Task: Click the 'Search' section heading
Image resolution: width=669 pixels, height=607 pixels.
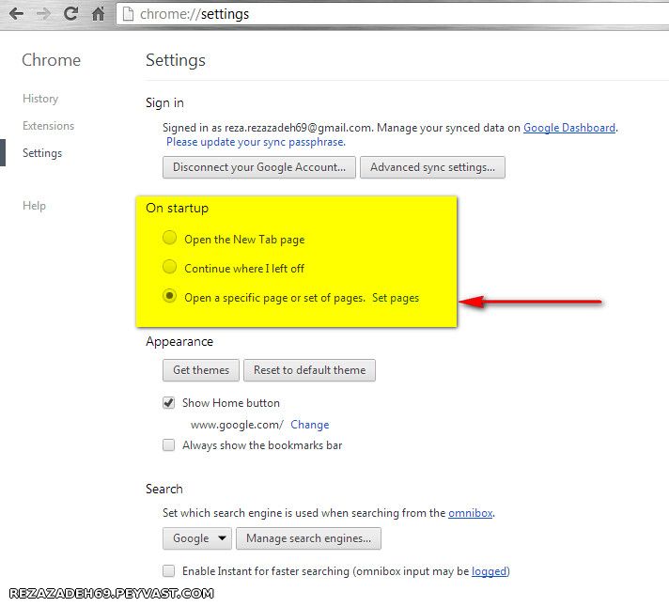Action: 164,489
